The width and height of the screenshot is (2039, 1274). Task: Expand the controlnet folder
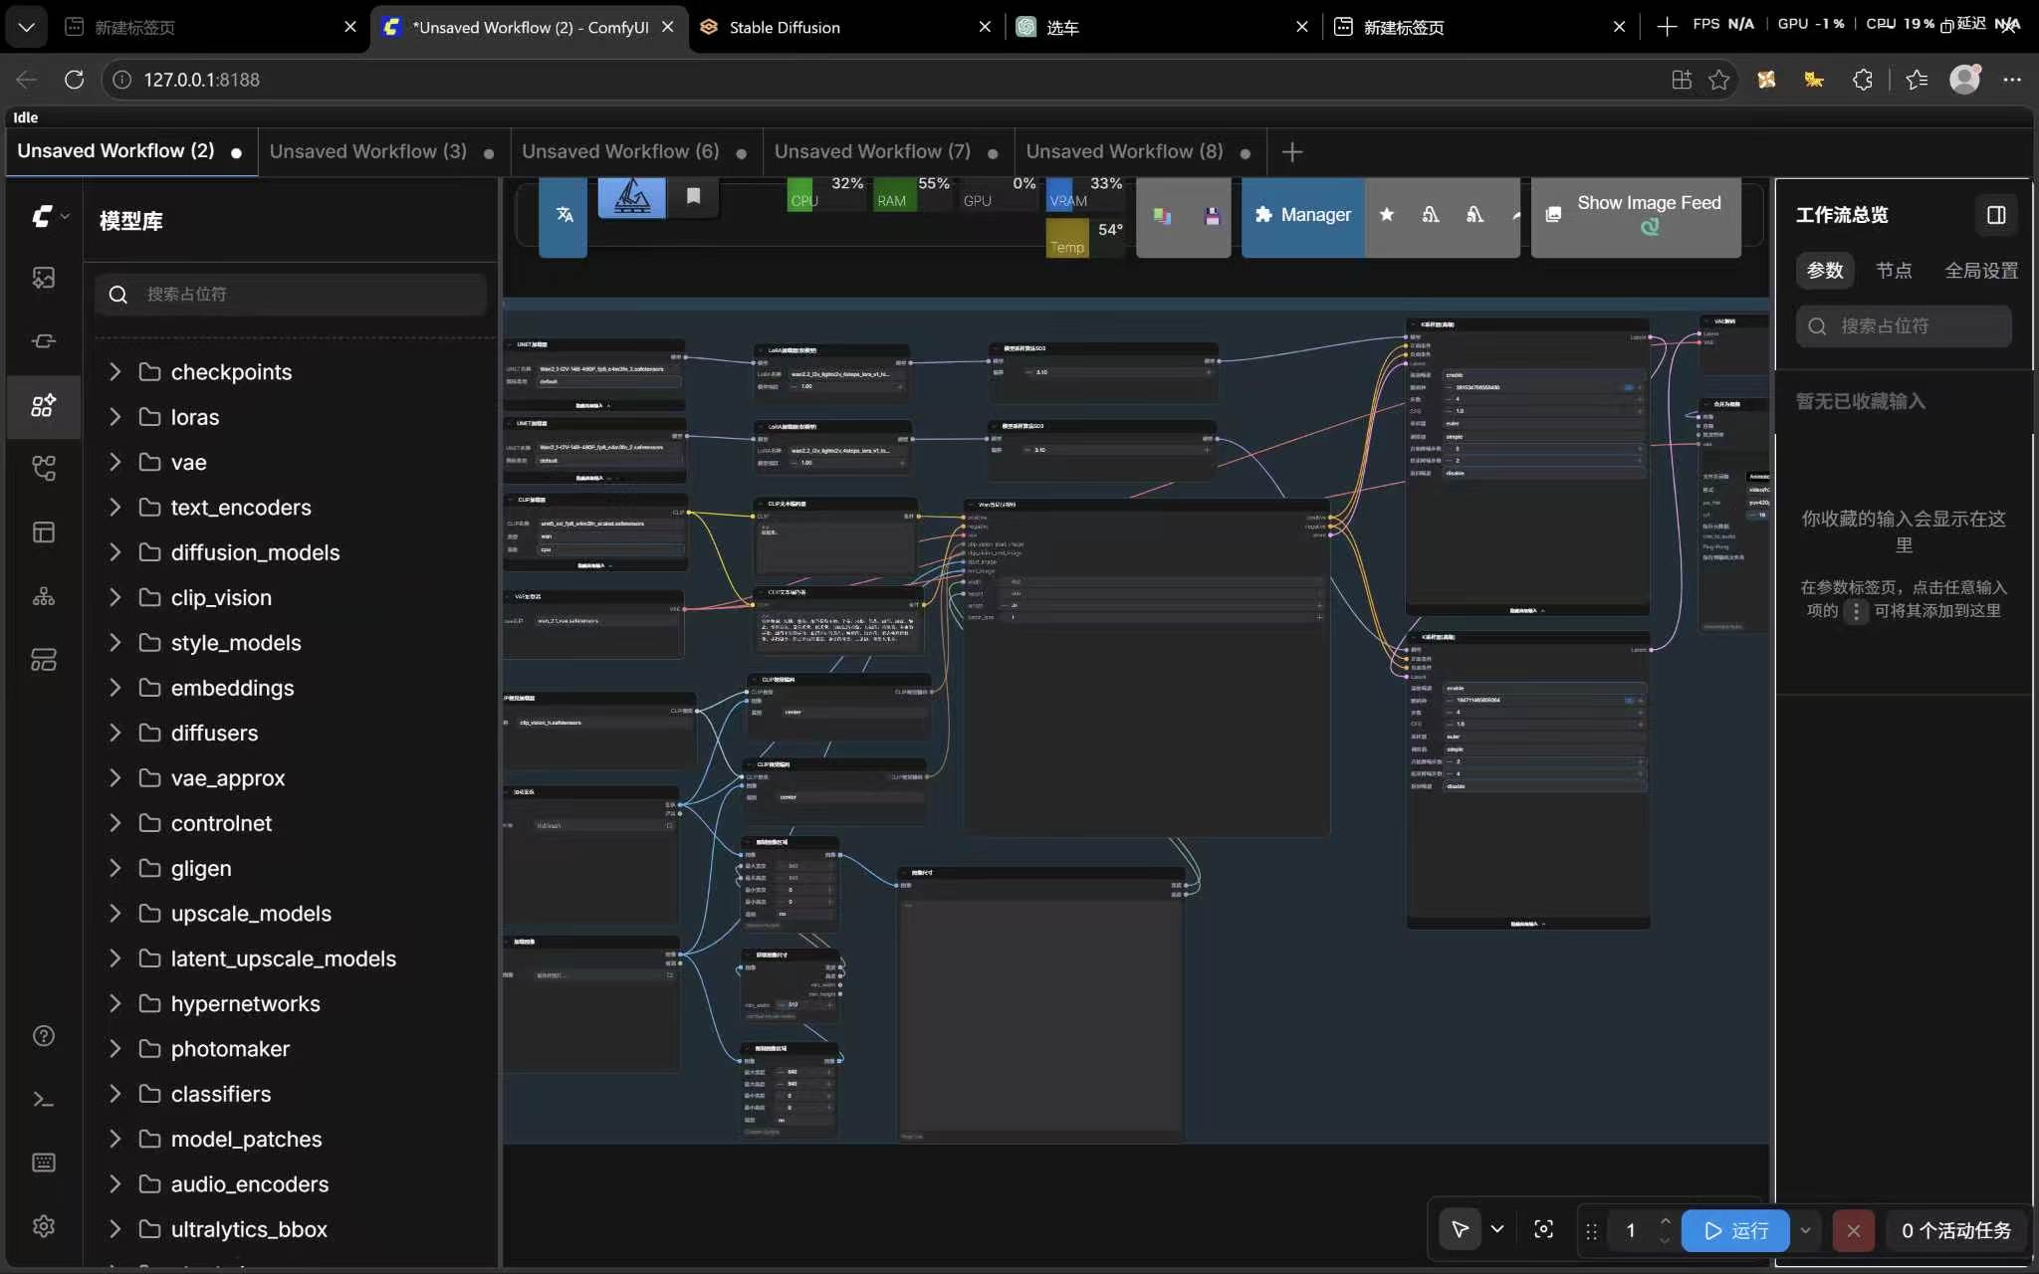tap(114, 823)
